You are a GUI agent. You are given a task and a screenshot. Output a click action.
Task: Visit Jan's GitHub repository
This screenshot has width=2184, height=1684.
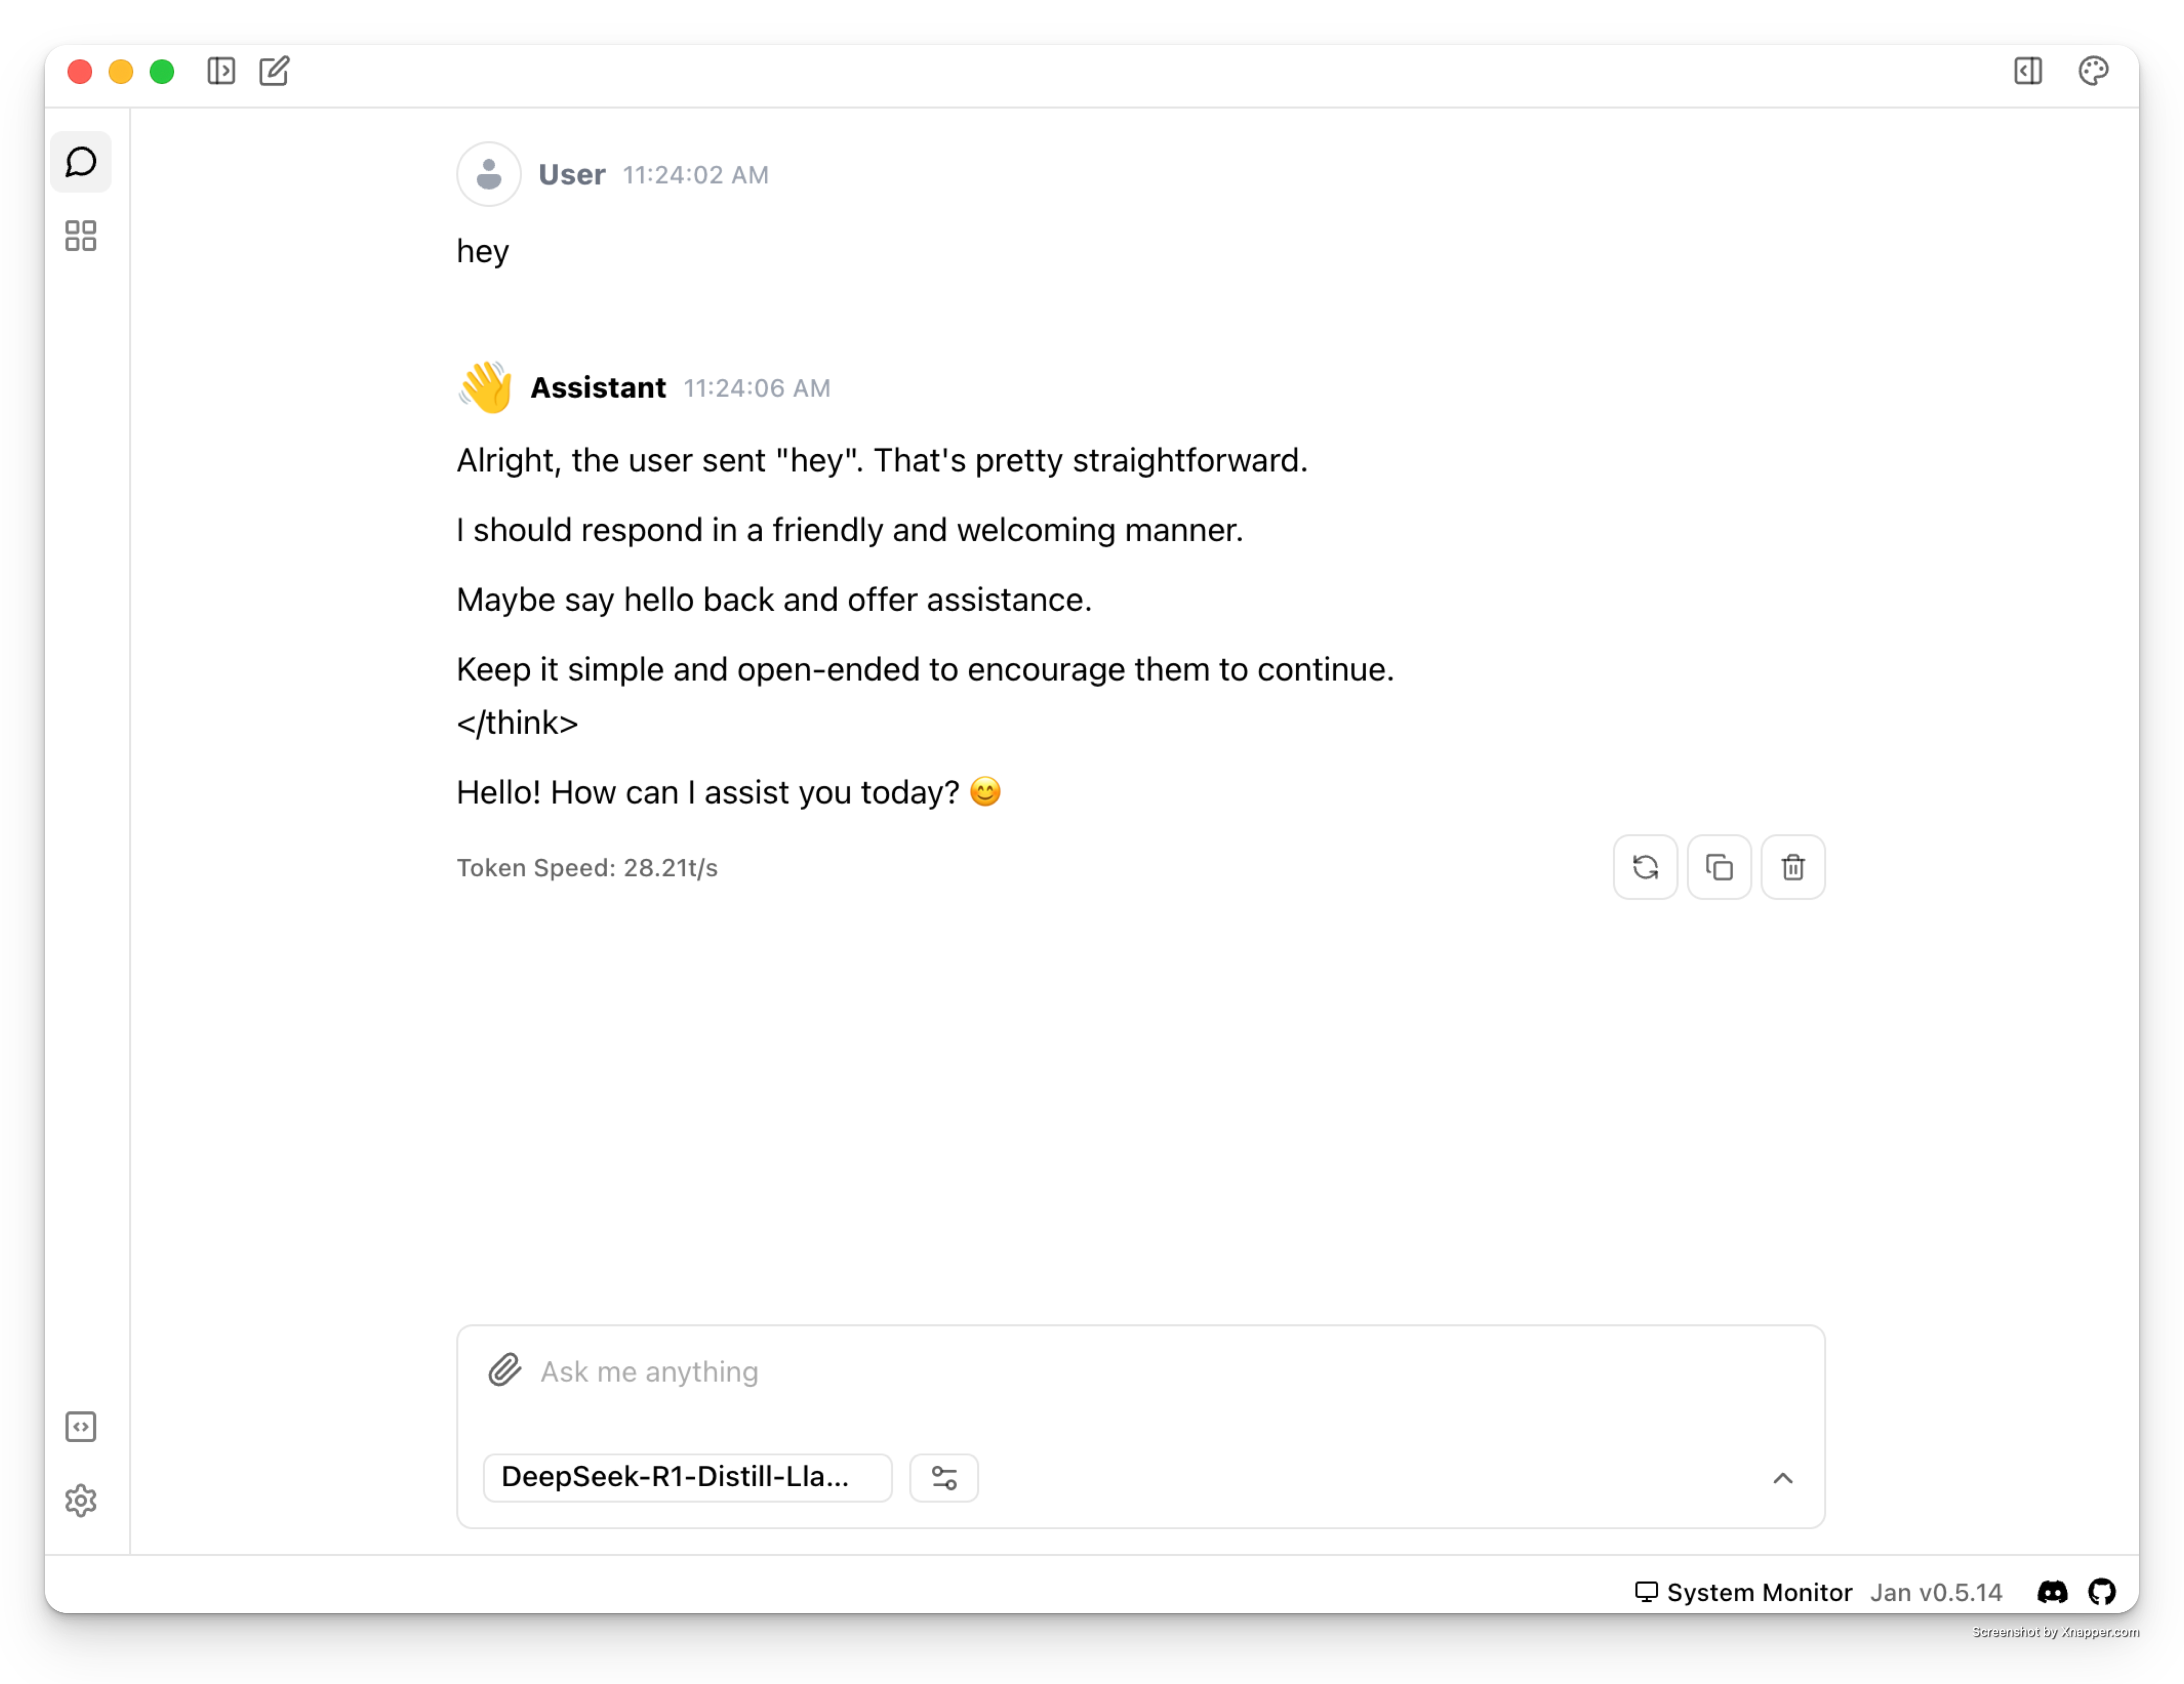tap(2102, 1592)
